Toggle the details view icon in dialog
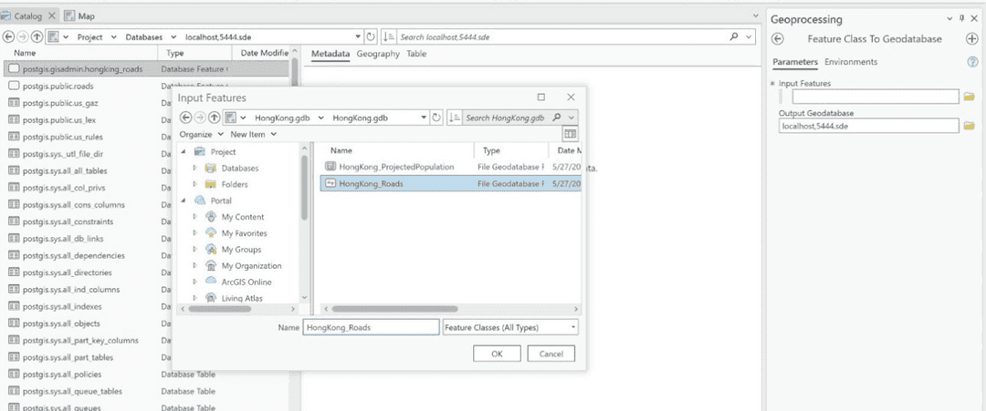 pyautogui.click(x=570, y=134)
